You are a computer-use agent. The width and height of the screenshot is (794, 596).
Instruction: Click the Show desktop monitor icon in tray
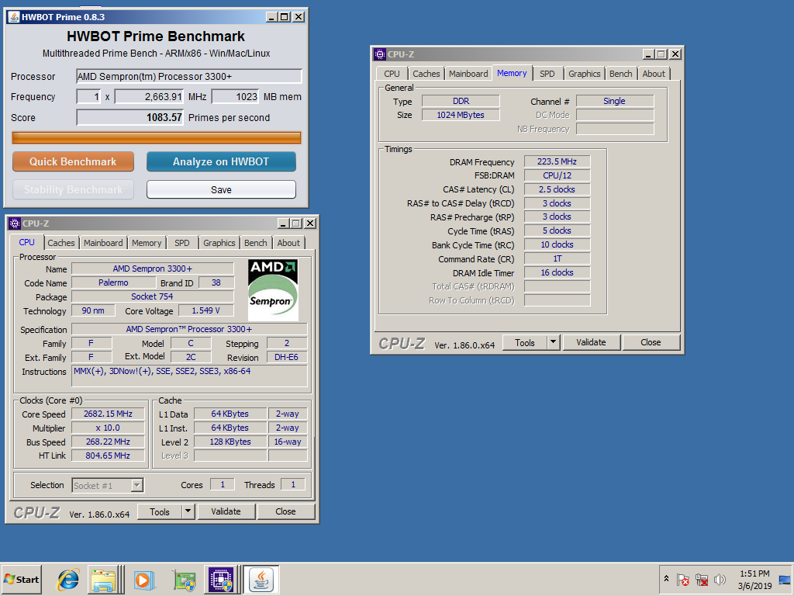785,580
